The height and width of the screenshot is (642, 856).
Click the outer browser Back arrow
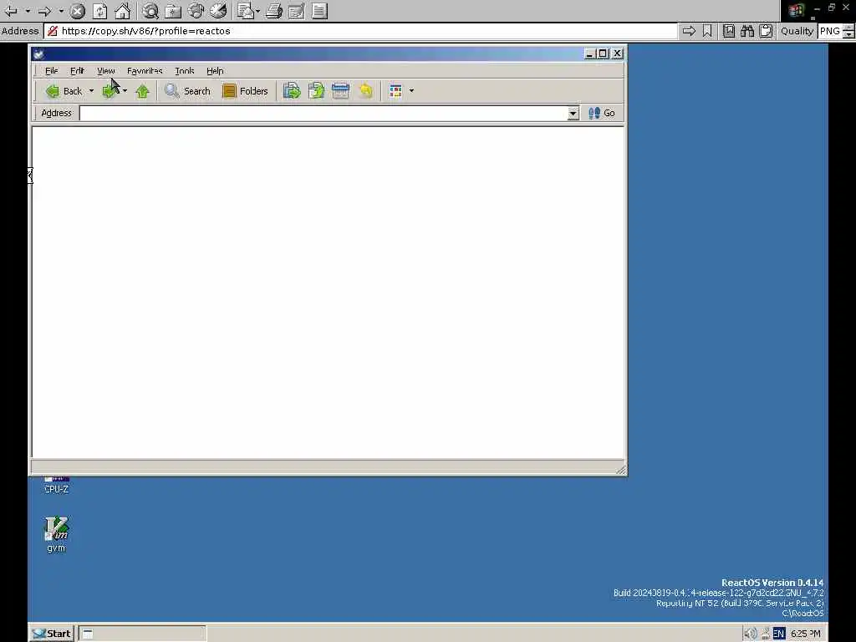click(10, 10)
